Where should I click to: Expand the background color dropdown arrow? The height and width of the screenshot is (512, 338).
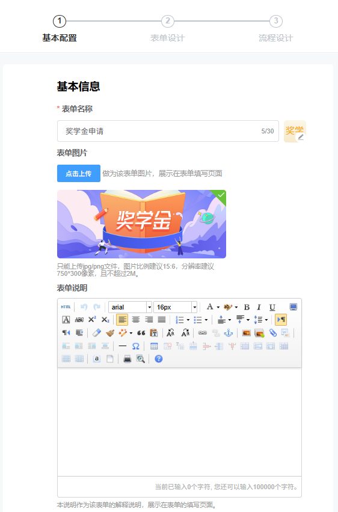coord(236,307)
